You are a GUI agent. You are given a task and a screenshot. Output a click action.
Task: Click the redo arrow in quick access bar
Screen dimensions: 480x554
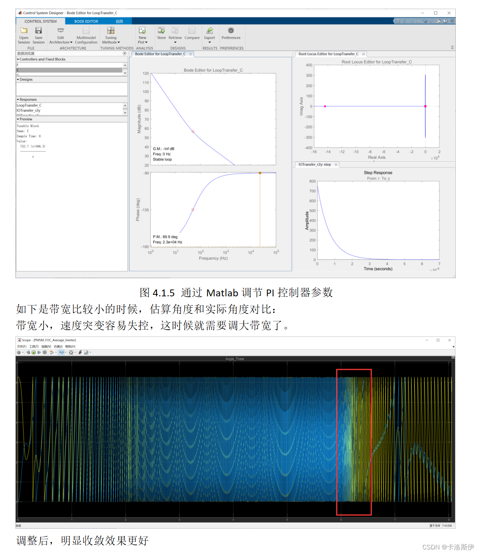pyautogui.click(x=432, y=21)
